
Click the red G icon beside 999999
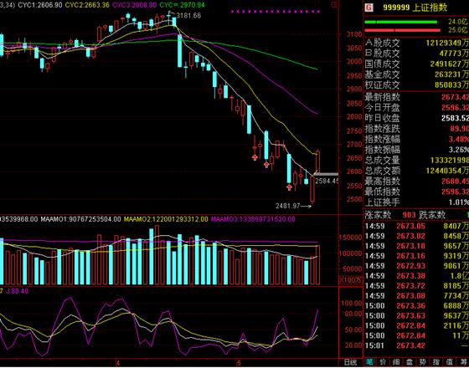point(368,8)
